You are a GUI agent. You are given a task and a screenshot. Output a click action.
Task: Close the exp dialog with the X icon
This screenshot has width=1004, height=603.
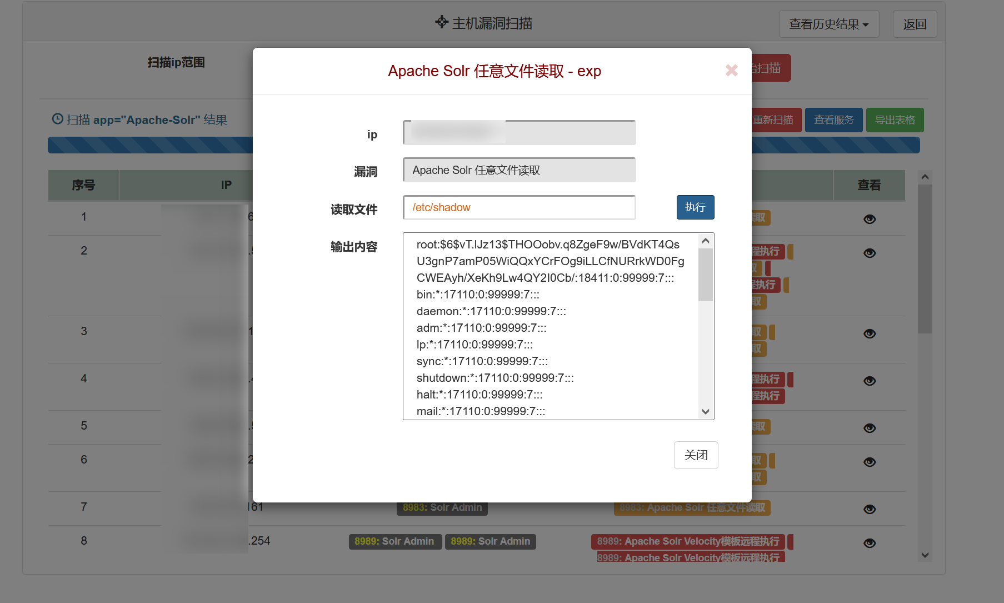[x=731, y=70]
